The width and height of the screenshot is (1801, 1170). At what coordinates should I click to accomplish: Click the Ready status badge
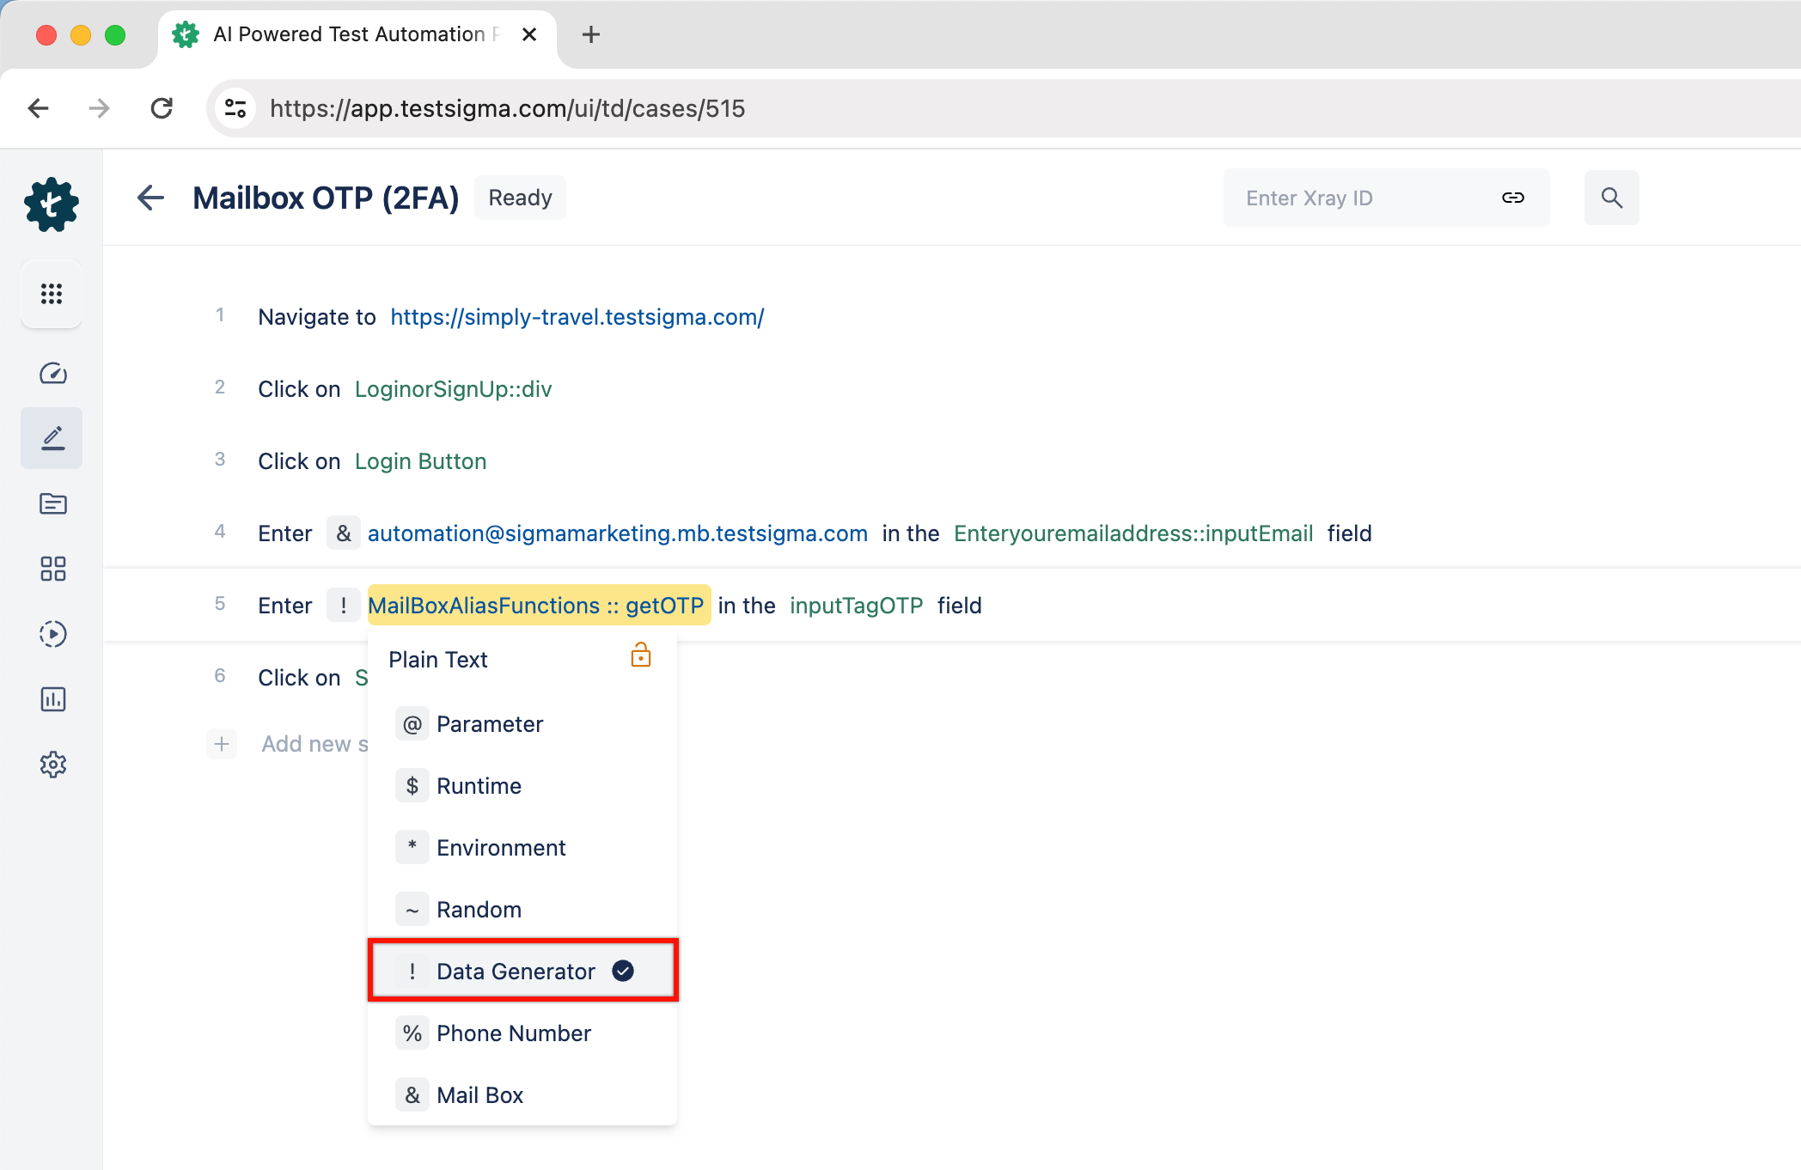click(x=520, y=198)
